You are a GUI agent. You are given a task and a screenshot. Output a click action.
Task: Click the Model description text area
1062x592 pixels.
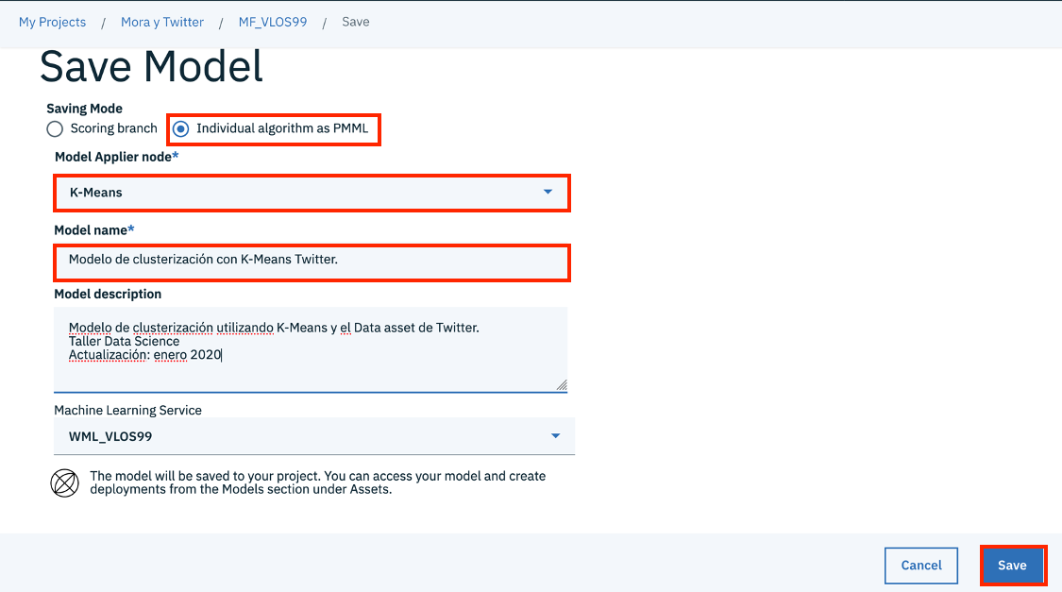pyautogui.click(x=311, y=349)
